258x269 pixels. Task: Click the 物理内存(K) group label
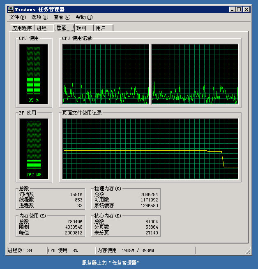[108, 189]
